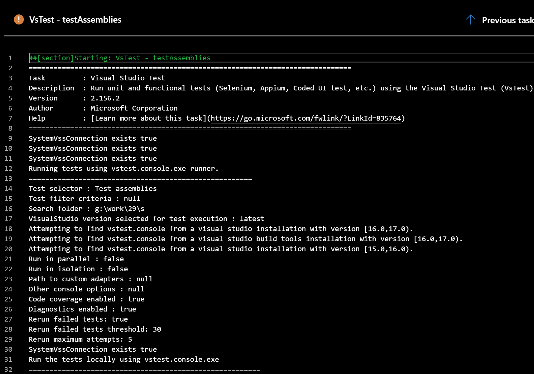
Task: Click the Task Visual Studio Test line
Action: pos(97,78)
